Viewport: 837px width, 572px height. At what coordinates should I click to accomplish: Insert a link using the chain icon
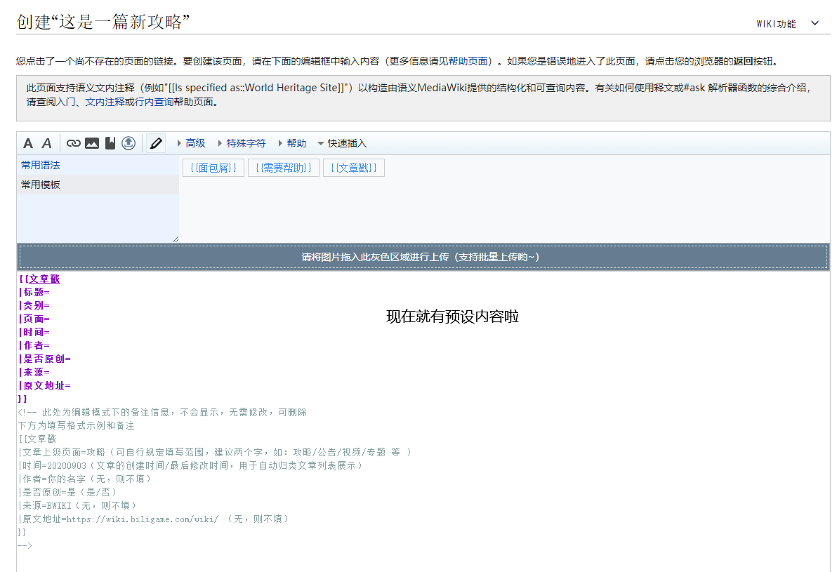[x=73, y=143]
